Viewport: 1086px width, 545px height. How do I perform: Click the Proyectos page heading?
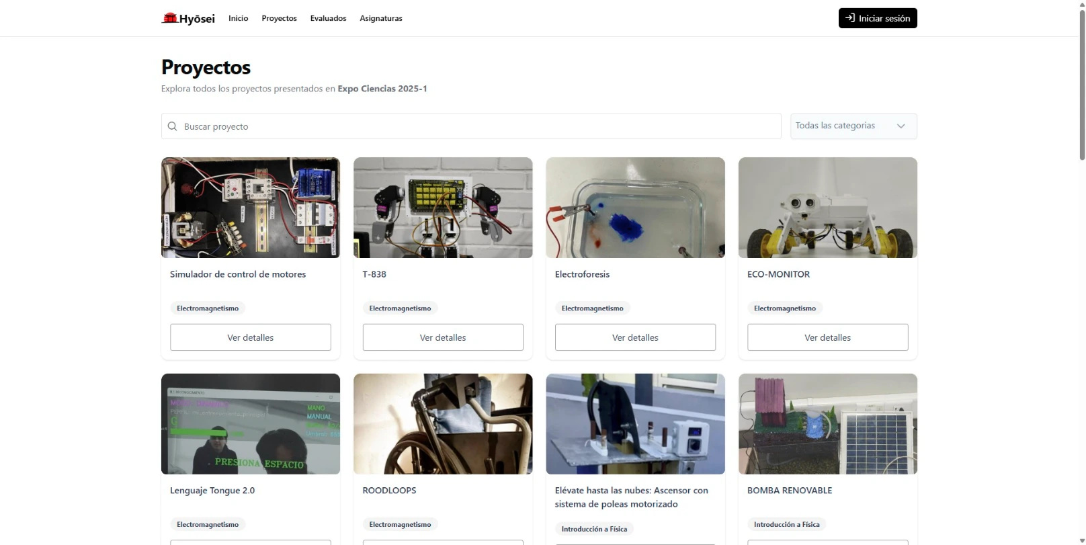(206, 67)
